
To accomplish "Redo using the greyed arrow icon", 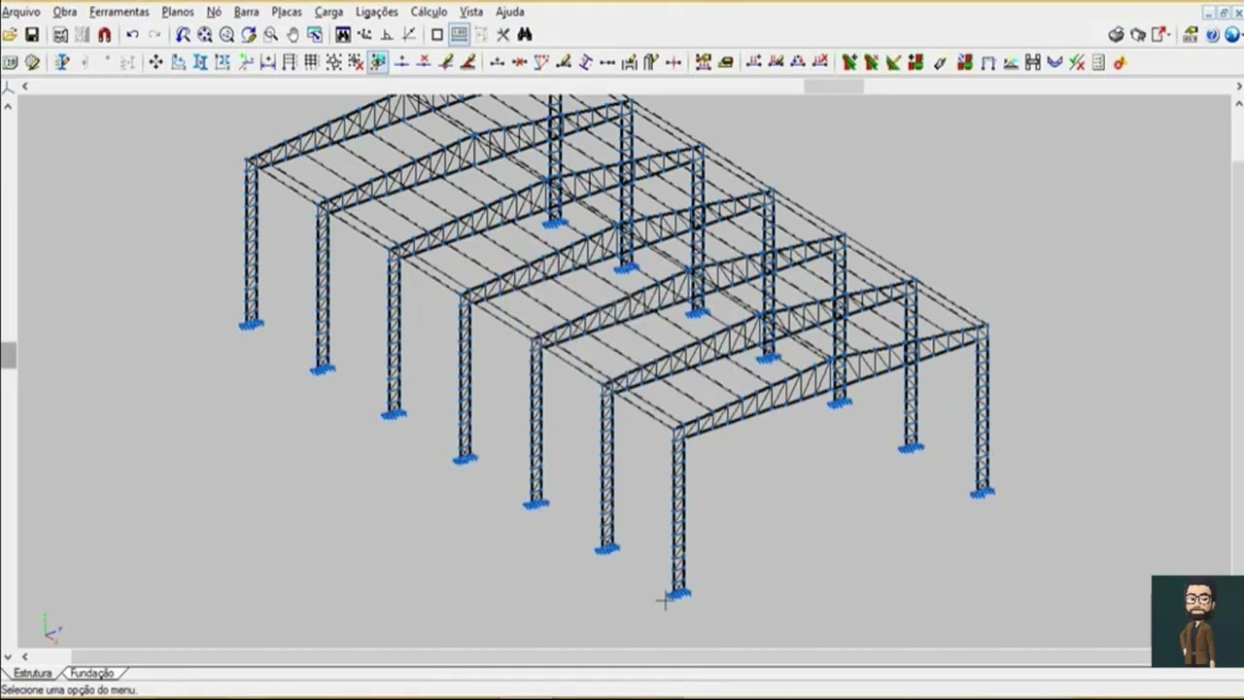I will click(155, 35).
